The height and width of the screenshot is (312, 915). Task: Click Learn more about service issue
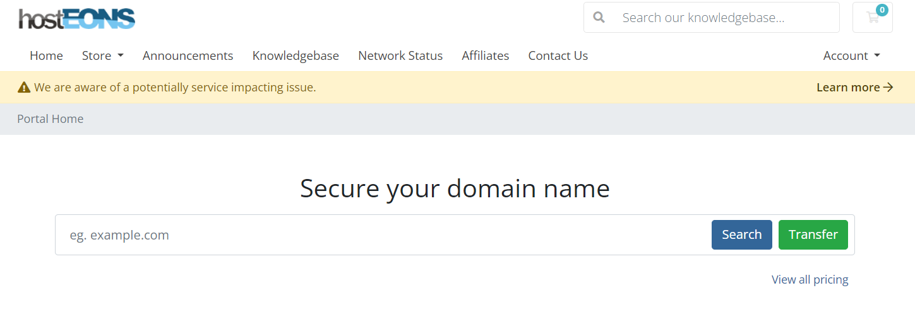[x=848, y=88]
